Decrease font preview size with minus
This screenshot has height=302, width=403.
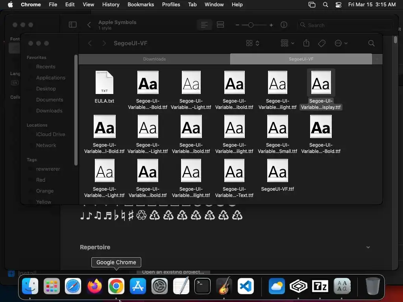(x=237, y=25)
